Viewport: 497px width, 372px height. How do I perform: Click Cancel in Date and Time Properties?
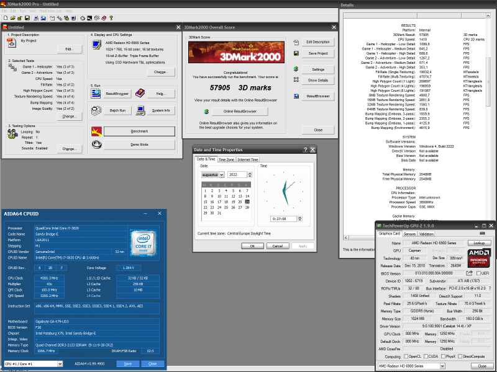pos(277,246)
